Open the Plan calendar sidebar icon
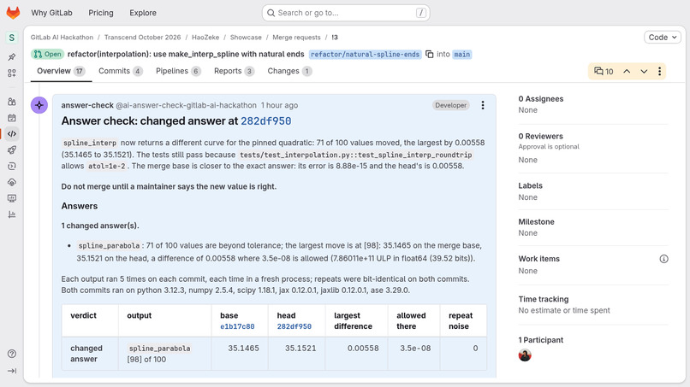 click(x=12, y=118)
